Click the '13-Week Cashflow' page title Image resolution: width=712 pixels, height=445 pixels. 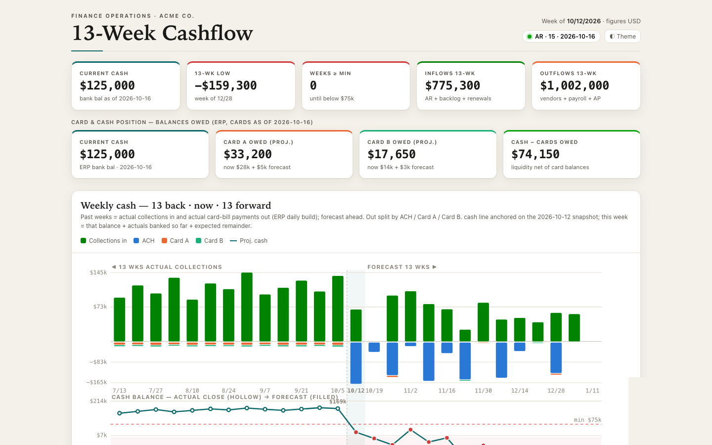[162, 33]
